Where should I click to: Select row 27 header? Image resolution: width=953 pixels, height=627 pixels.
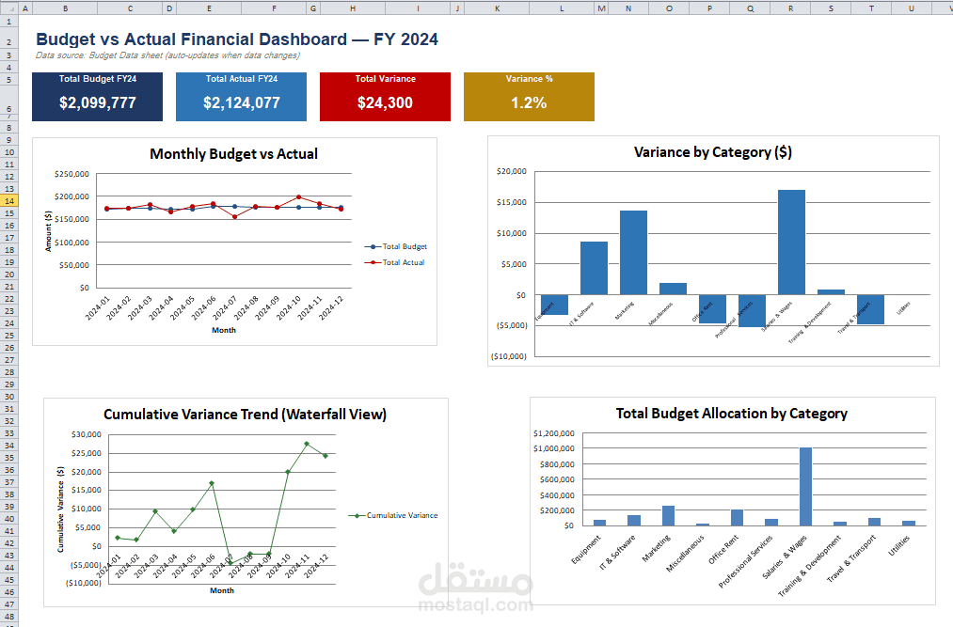point(9,360)
